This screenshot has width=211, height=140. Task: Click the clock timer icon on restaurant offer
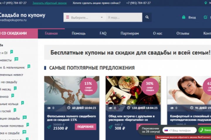pos(129,108)
